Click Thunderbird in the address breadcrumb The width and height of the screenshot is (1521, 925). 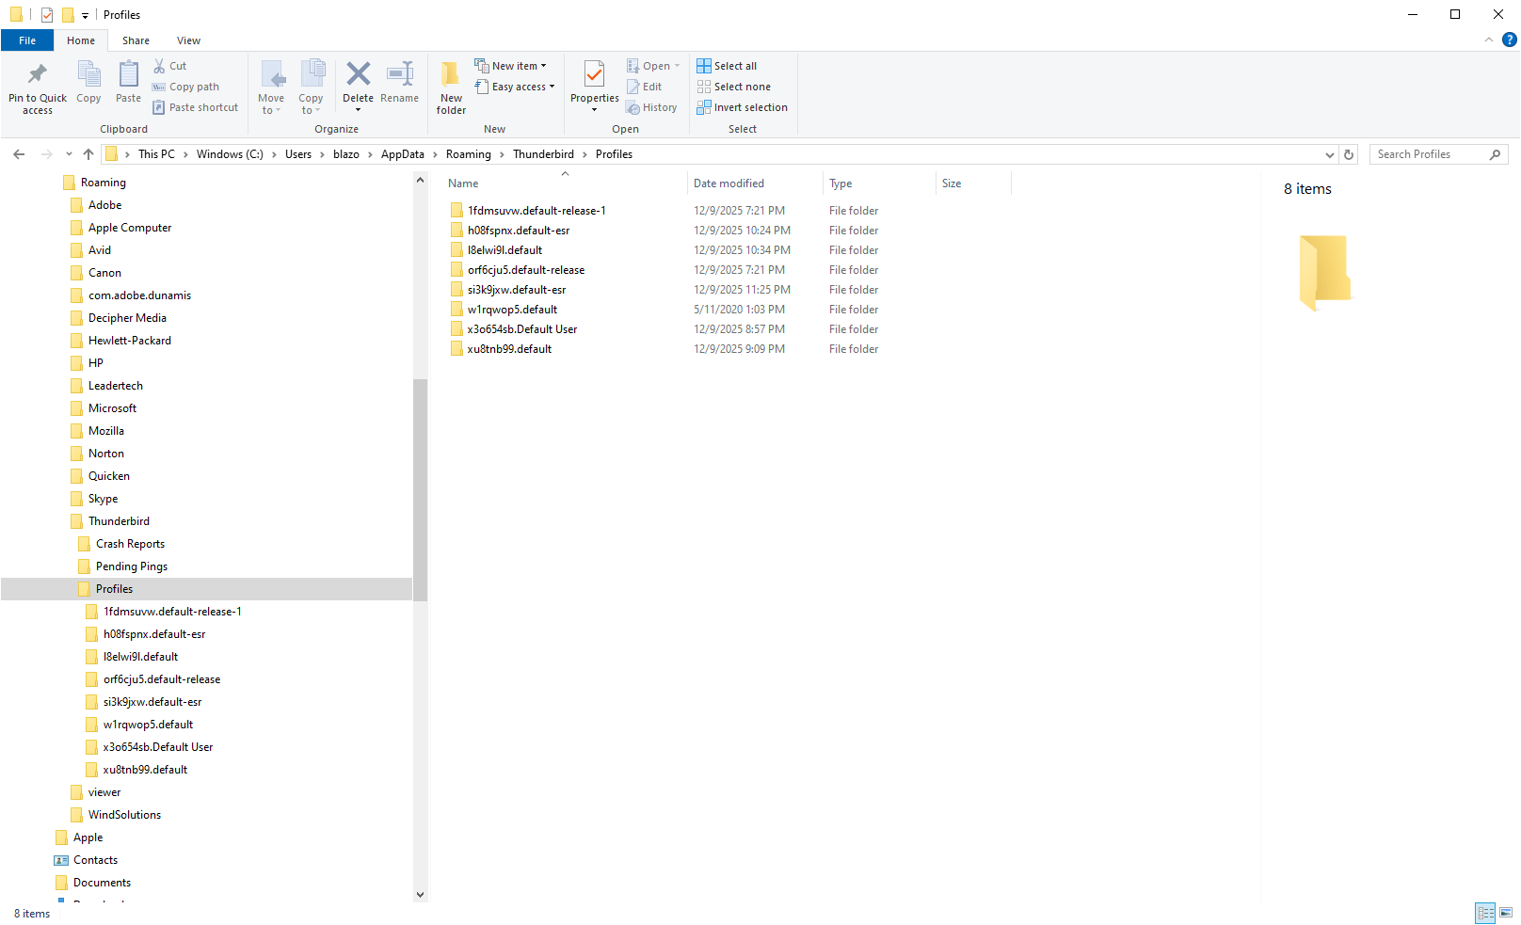click(x=543, y=154)
